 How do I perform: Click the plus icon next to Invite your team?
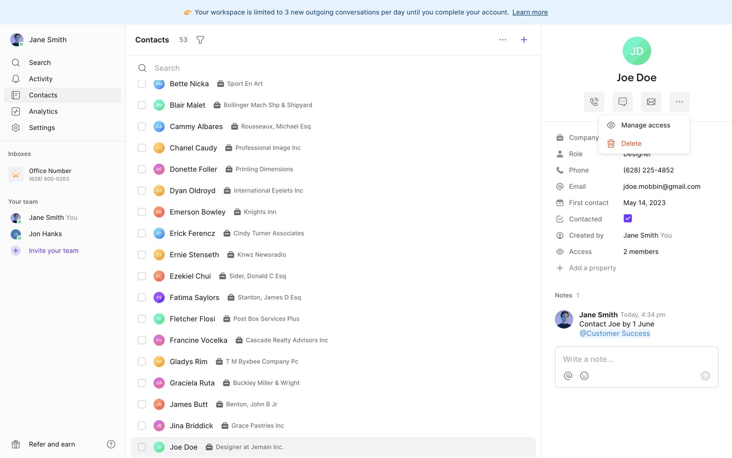pos(16,251)
